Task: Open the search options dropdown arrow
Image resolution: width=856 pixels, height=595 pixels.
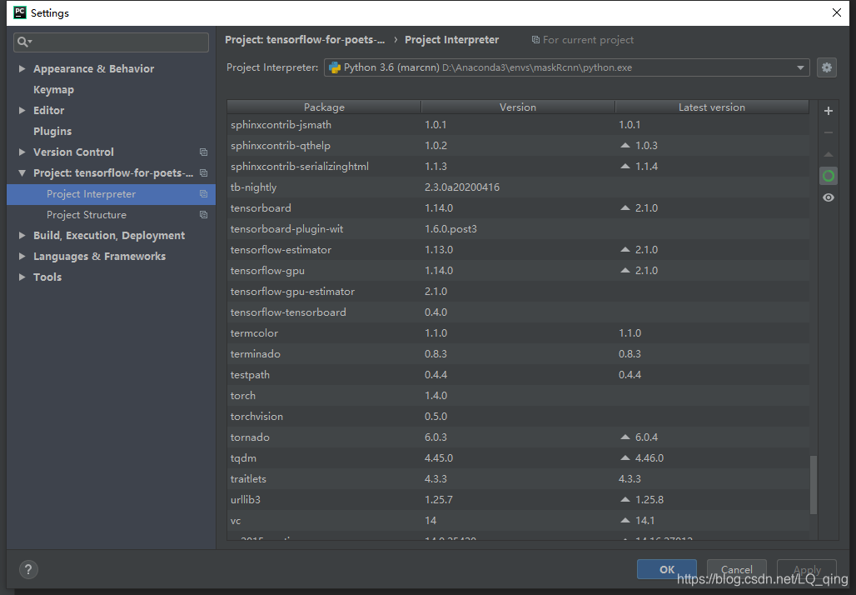Action: coord(30,42)
